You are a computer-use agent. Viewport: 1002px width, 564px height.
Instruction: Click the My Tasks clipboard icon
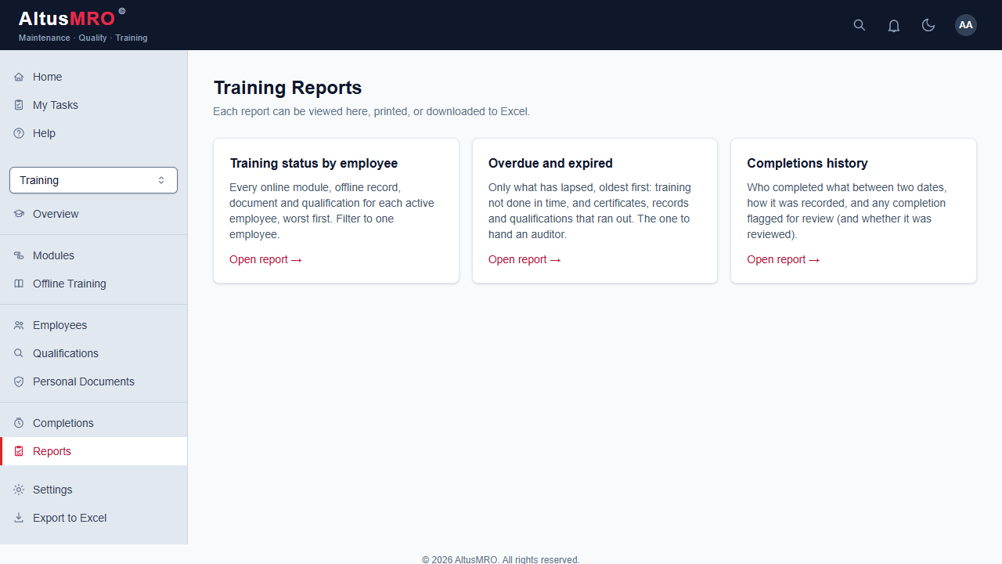click(x=19, y=105)
